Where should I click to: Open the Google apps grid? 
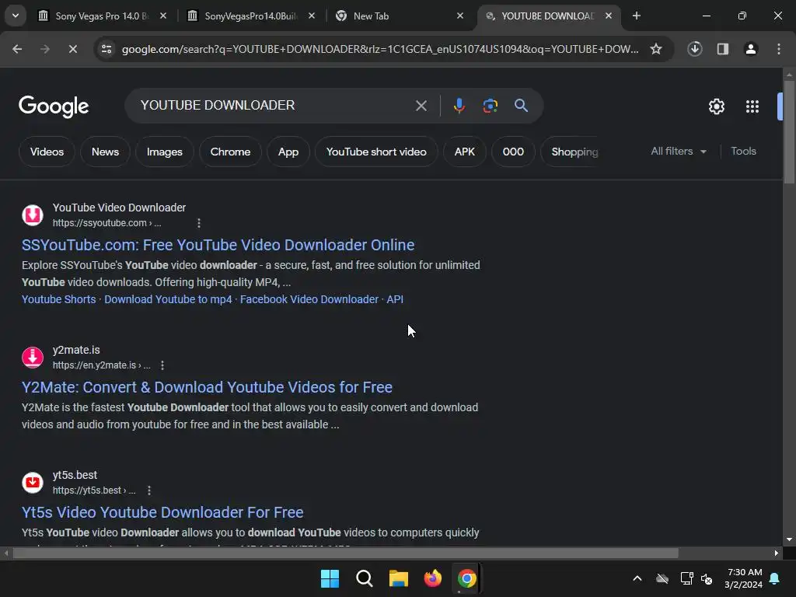coord(752,106)
